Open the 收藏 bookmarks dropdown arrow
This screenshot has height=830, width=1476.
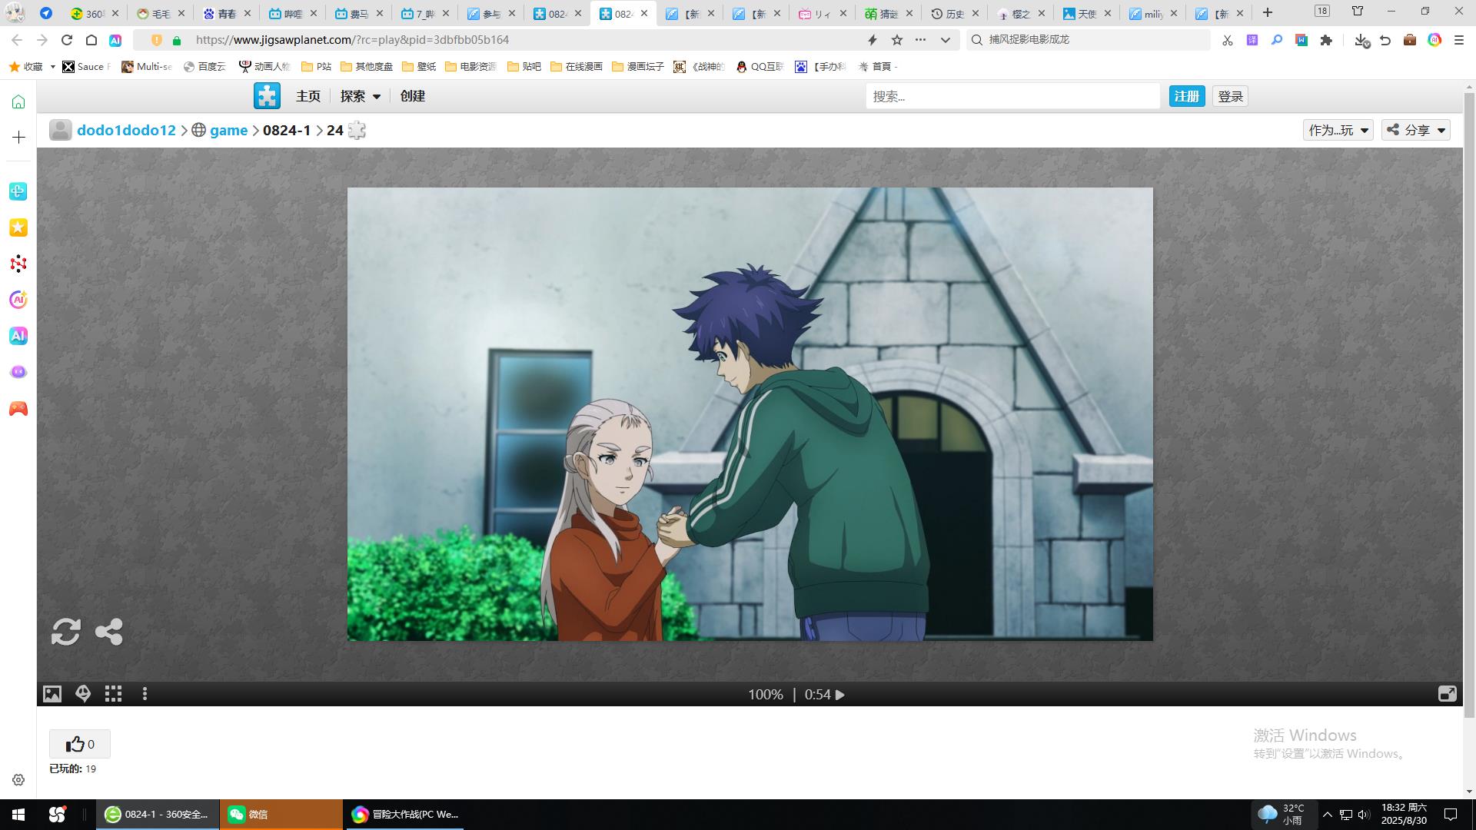52,67
